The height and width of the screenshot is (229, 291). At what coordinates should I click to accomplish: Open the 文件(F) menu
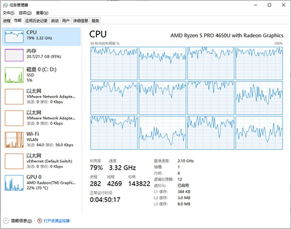point(9,13)
